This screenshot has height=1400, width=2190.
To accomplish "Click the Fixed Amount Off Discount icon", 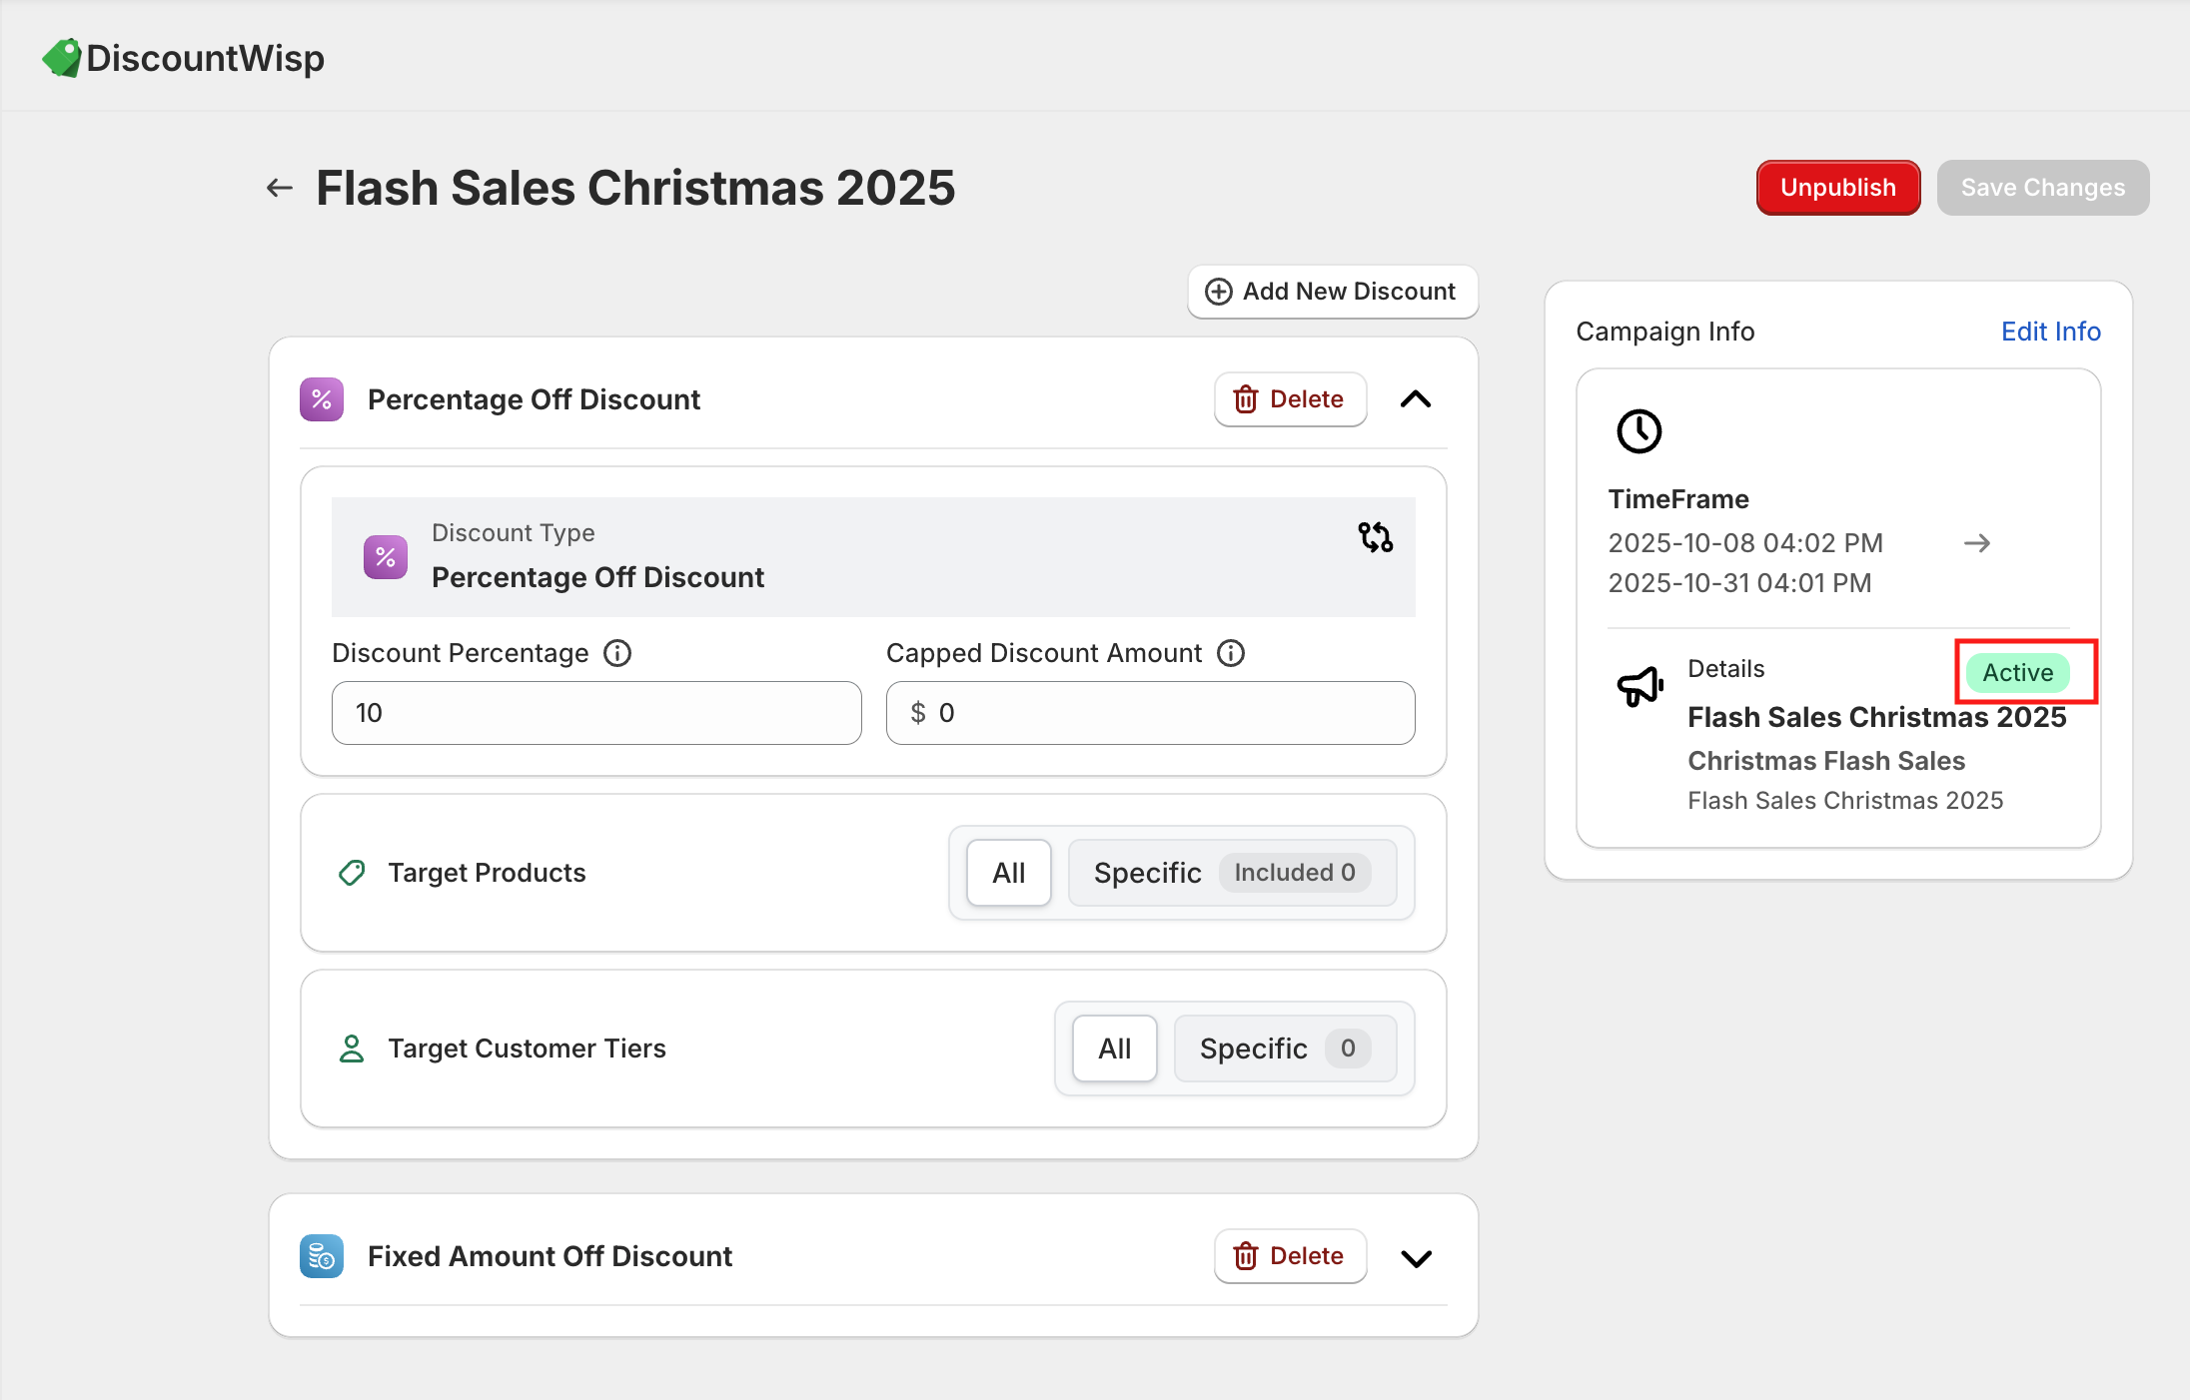I will (x=322, y=1256).
